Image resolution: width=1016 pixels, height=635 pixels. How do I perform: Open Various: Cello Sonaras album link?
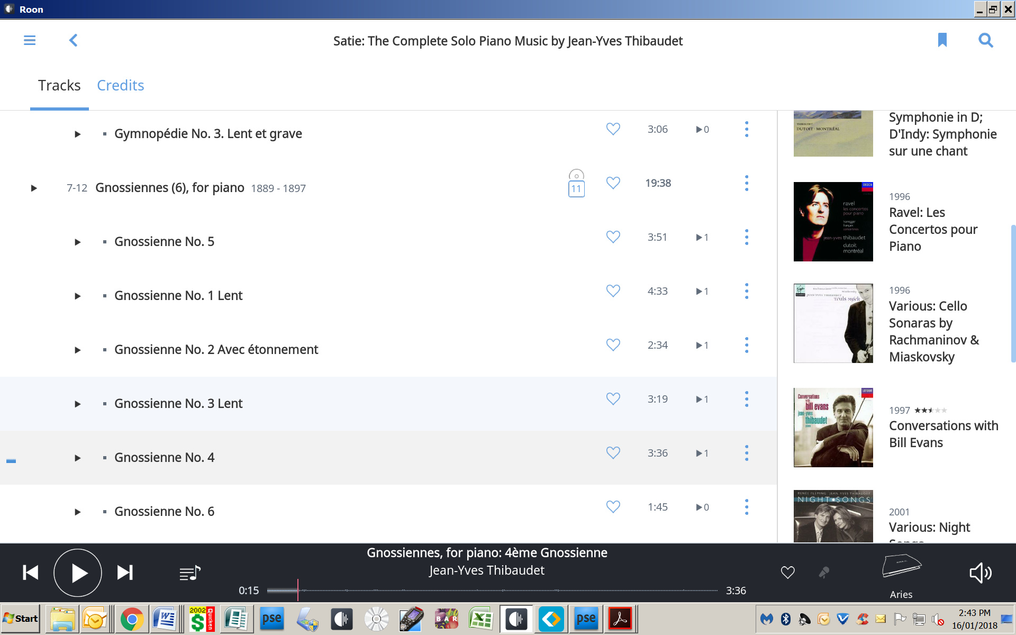point(934,331)
